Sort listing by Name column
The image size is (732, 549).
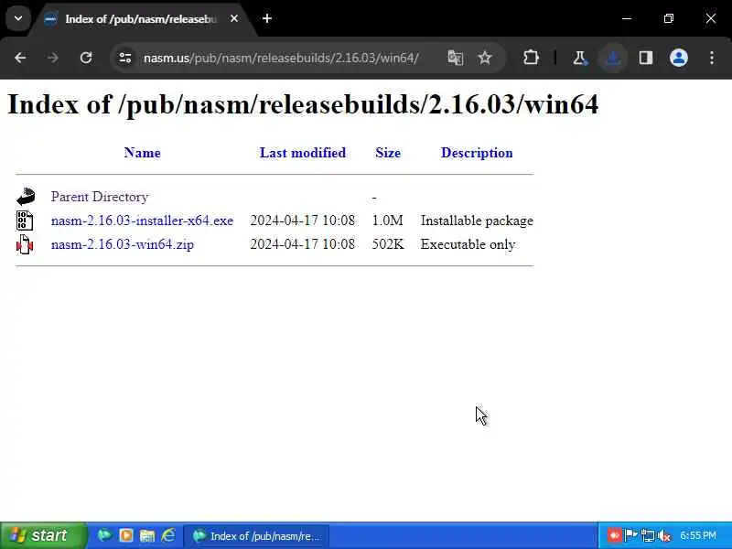pyautogui.click(x=143, y=153)
